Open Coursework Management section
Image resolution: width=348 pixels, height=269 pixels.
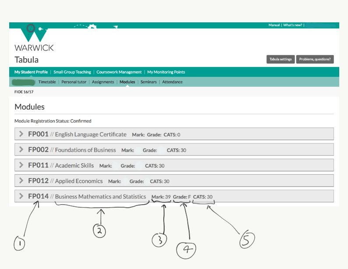click(x=119, y=72)
